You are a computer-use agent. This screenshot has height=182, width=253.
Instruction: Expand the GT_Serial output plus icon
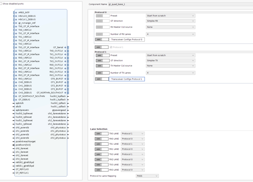65,47
